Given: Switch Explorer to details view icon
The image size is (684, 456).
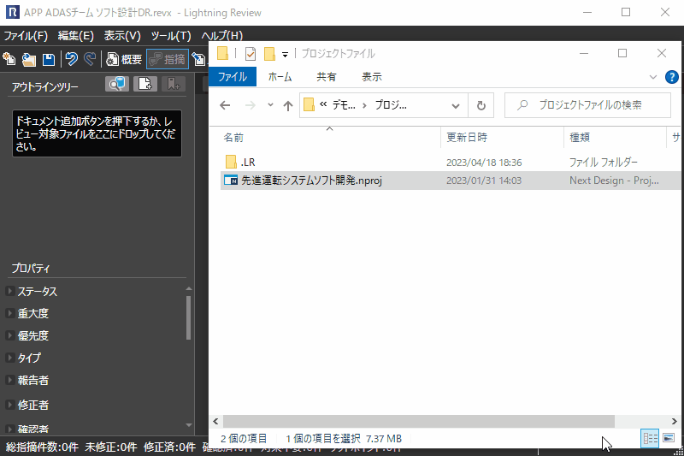Looking at the screenshot, I should point(650,438).
